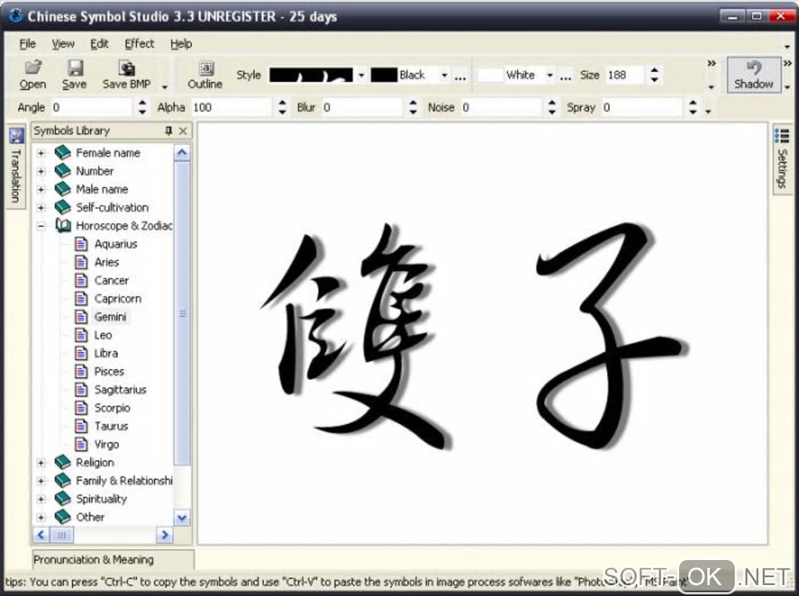Click the library scroll right arrow
Screen dimensions: 799x596
click(x=164, y=535)
